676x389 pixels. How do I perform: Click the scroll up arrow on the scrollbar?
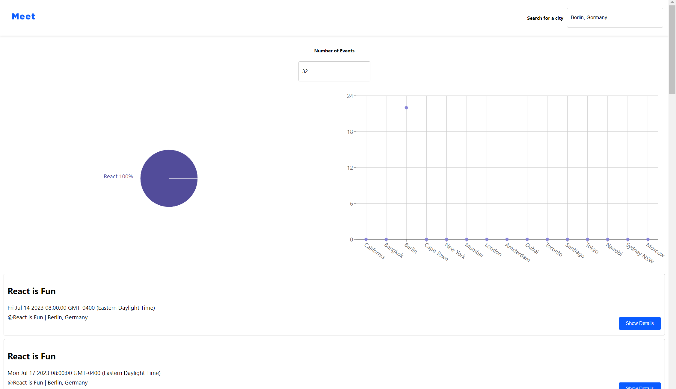point(673,2)
